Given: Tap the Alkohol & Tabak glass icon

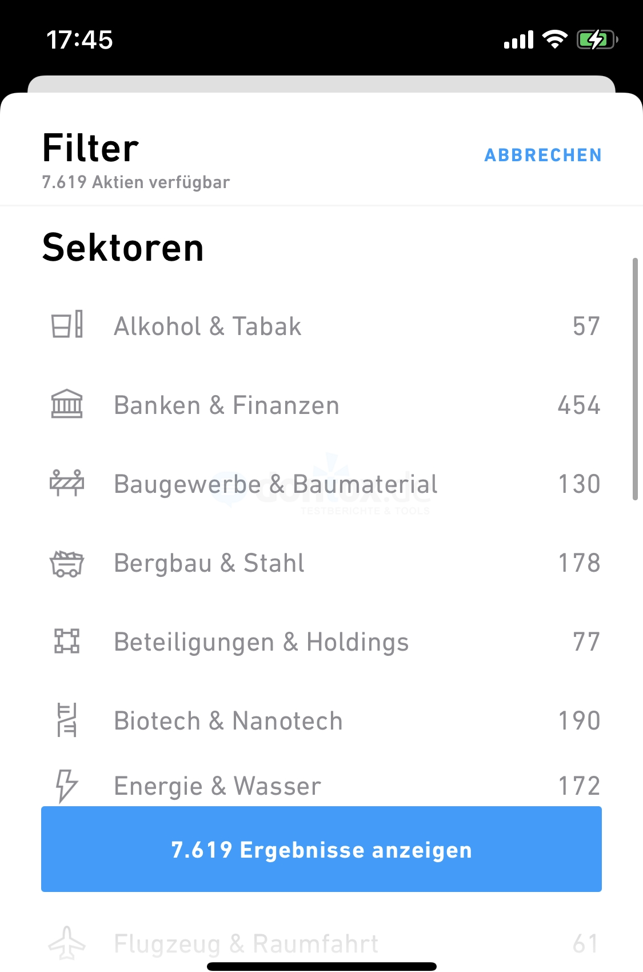Looking at the screenshot, I should click(x=67, y=325).
